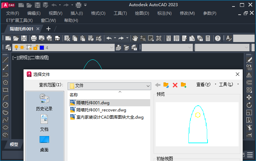Select the Ellipse draw tool

click(5, 127)
